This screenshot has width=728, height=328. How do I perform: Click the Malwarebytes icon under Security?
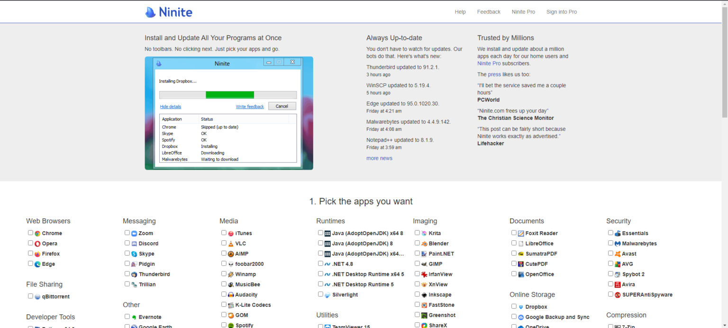(618, 244)
